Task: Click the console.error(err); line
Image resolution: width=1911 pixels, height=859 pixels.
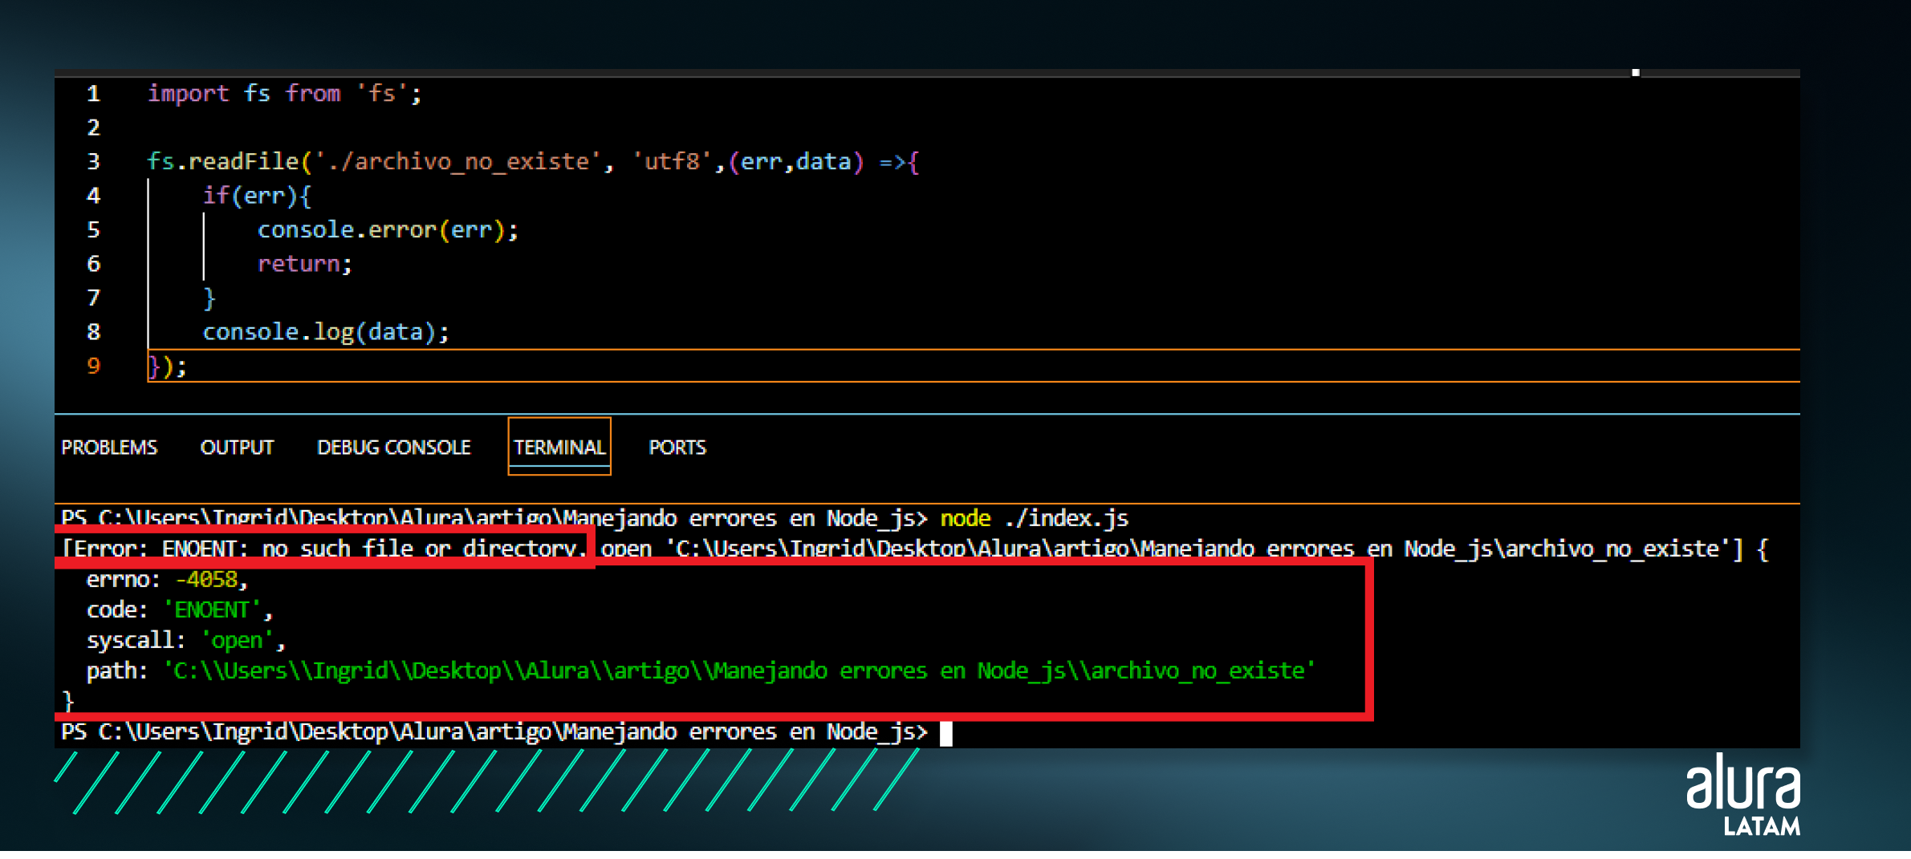Action: coord(388,230)
